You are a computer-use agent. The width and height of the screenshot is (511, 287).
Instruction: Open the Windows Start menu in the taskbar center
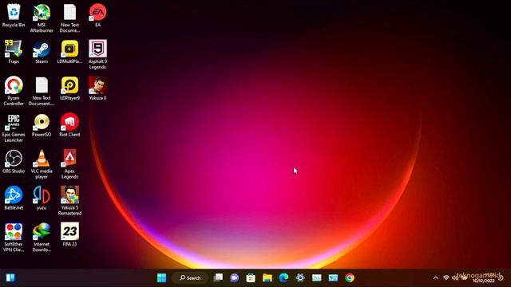pos(161,278)
